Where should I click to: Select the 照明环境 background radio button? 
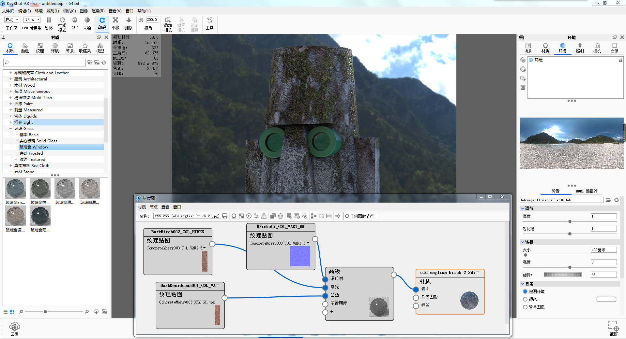[x=525, y=291]
